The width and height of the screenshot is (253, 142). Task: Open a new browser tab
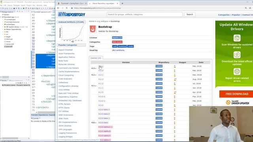click(x=122, y=3)
